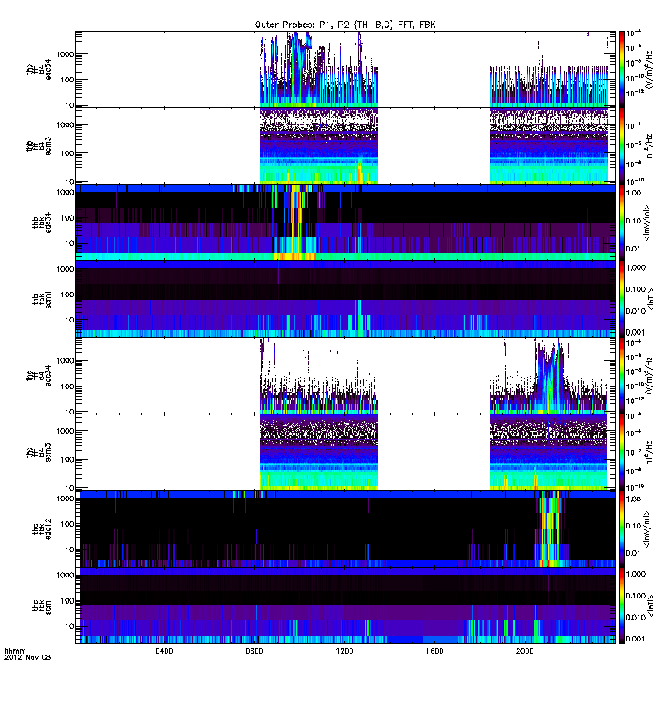Click the '<|nT|>' unit label of the thc fbk scm1 color bar
657x701 pixels.
click(651, 605)
